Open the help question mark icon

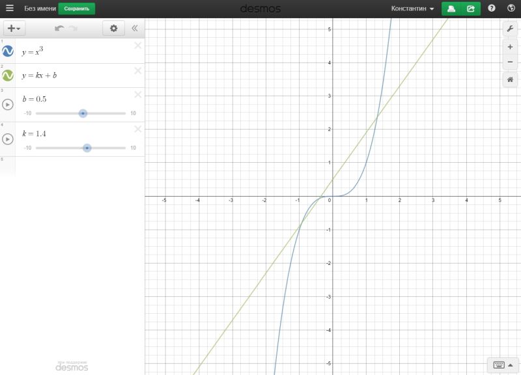[x=492, y=8]
